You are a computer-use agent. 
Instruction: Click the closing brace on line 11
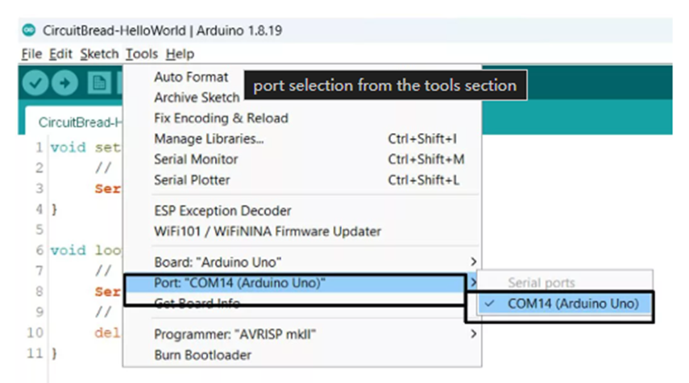pyautogui.click(x=54, y=353)
